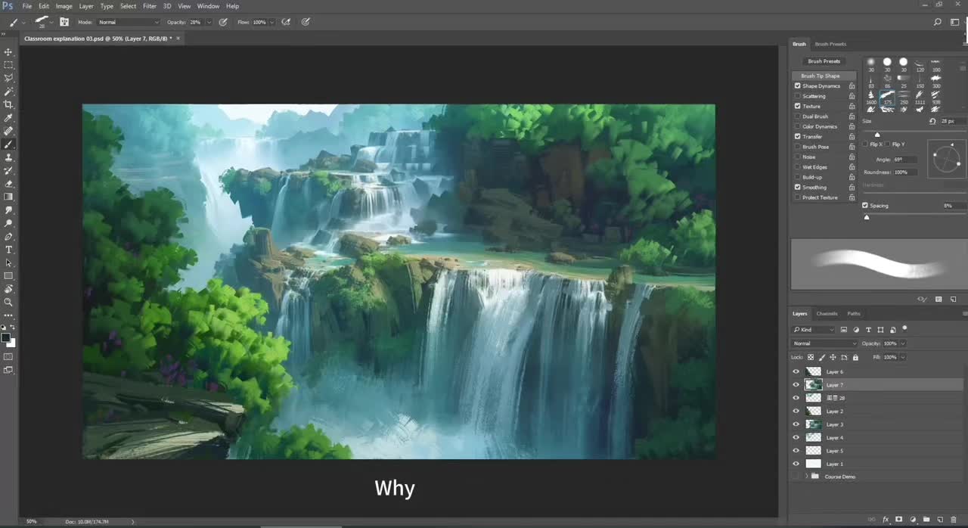Toggle the Smoothing checkbox
Image resolution: width=968 pixels, height=528 pixels.
tap(797, 187)
